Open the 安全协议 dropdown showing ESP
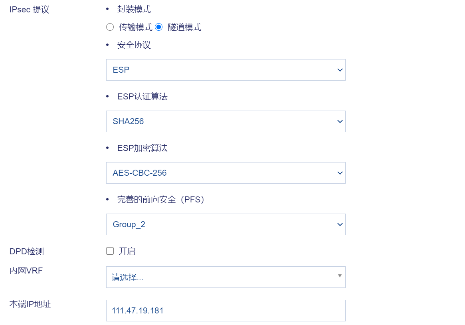 226,70
